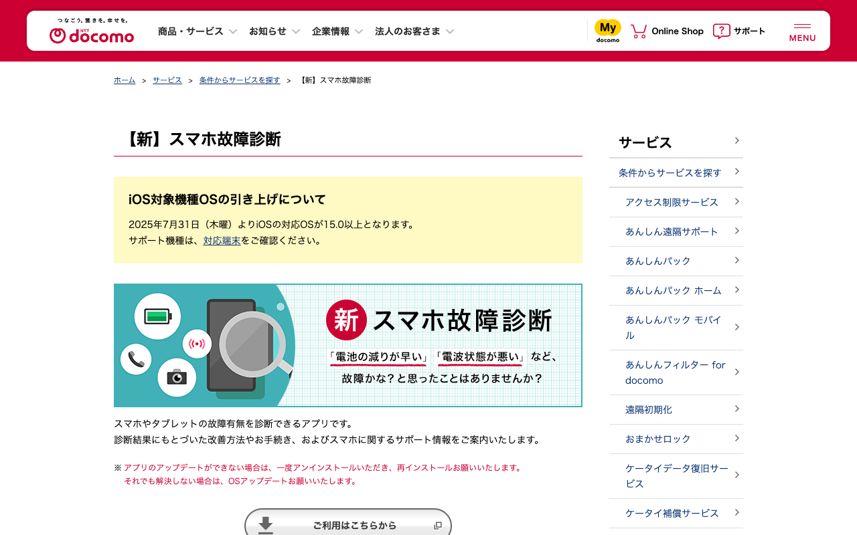Click the chevron on the あんしんパック モバイル row
The image size is (857, 535).
pyautogui.click(x=736, y=326)
